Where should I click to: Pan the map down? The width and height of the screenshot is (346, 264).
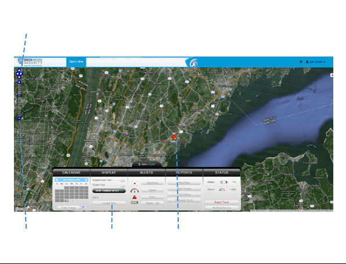tap(19, 77)
